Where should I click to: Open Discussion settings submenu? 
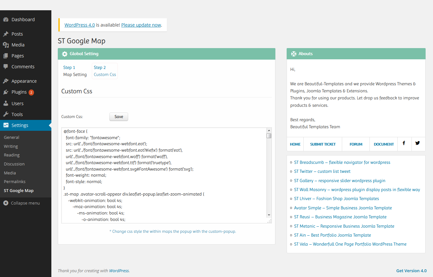coord(14,164)
